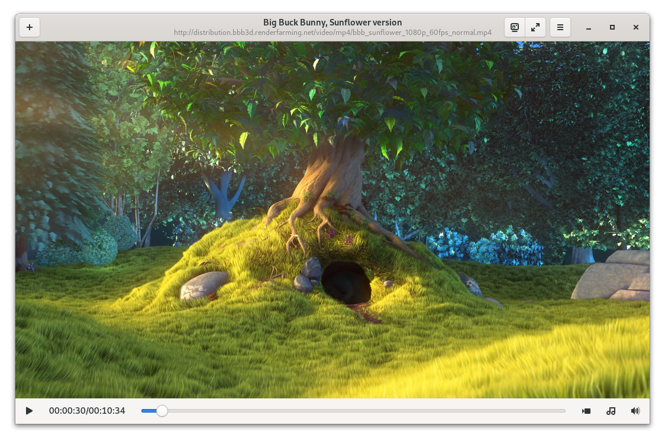
Task: Open the screenshot or screencast option button
Action: click(x=515, y=27)
